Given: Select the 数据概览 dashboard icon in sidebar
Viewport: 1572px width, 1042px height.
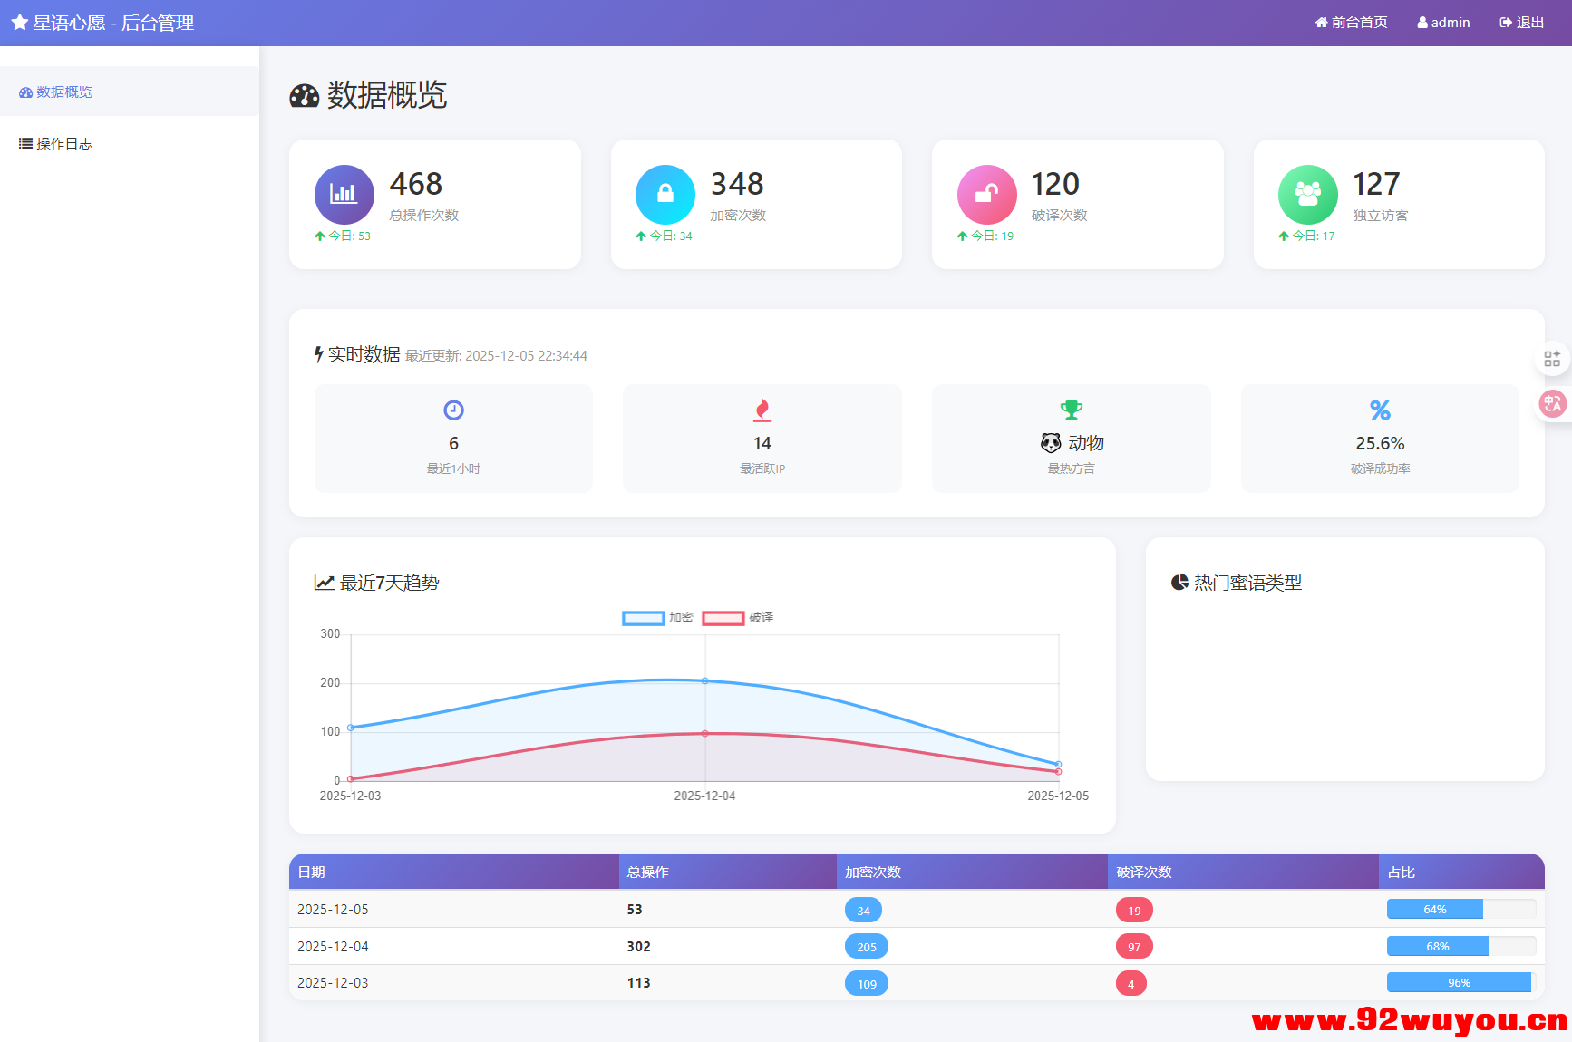Looking at the screenshot, I should pos(24,91).
